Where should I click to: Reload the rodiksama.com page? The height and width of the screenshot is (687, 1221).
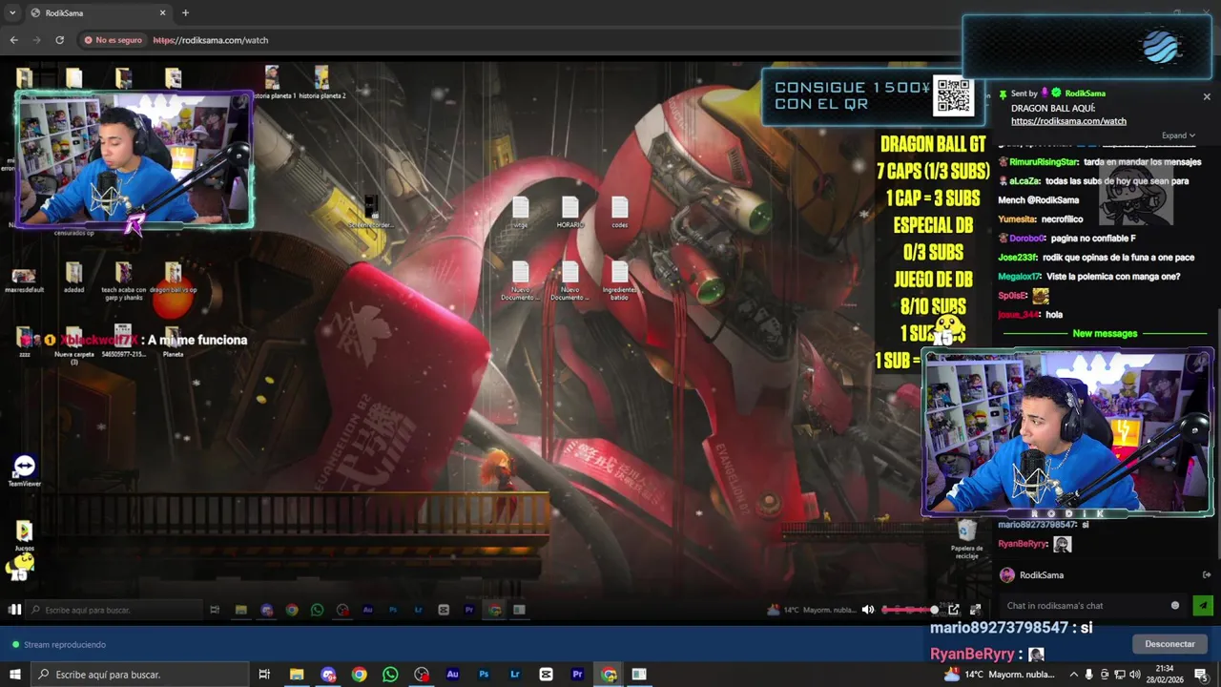[59, 40]
